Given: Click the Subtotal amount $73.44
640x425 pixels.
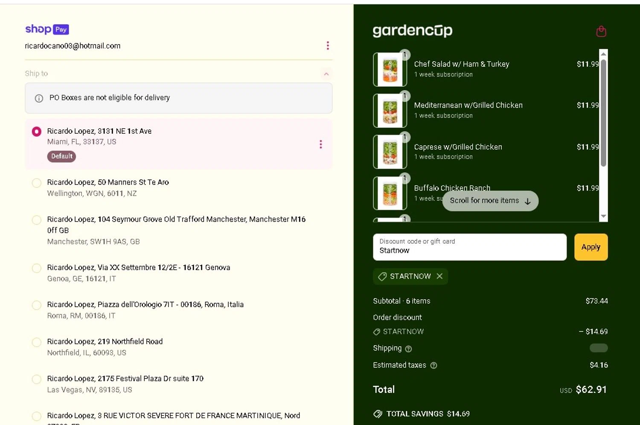Looking at the screenshot, I should coord(596,301).
